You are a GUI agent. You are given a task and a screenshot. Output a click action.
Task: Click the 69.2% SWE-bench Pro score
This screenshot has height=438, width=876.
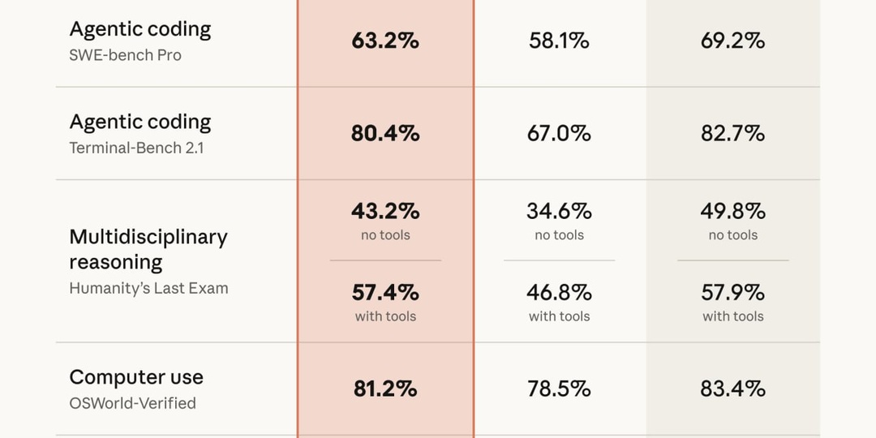tap(733, 41)
